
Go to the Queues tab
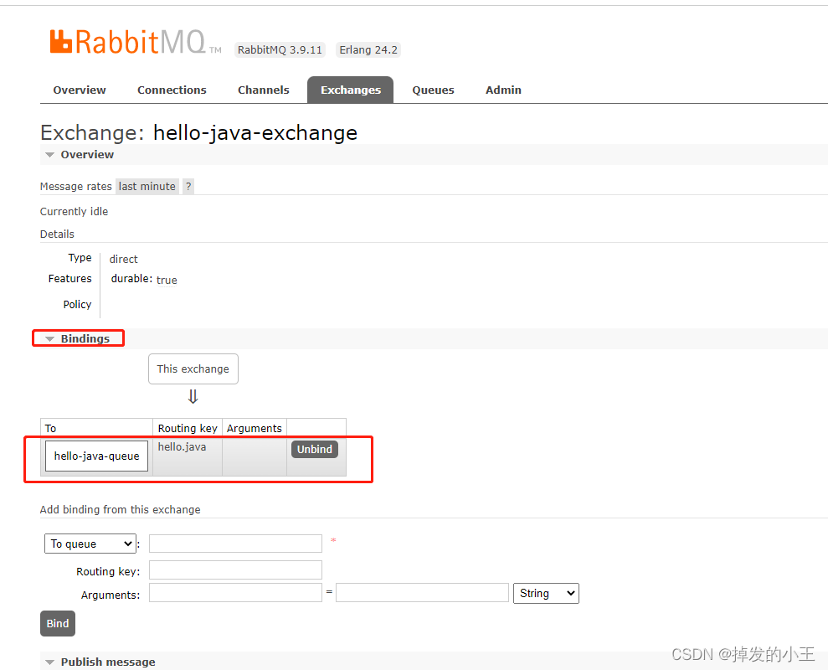point(433,90)
